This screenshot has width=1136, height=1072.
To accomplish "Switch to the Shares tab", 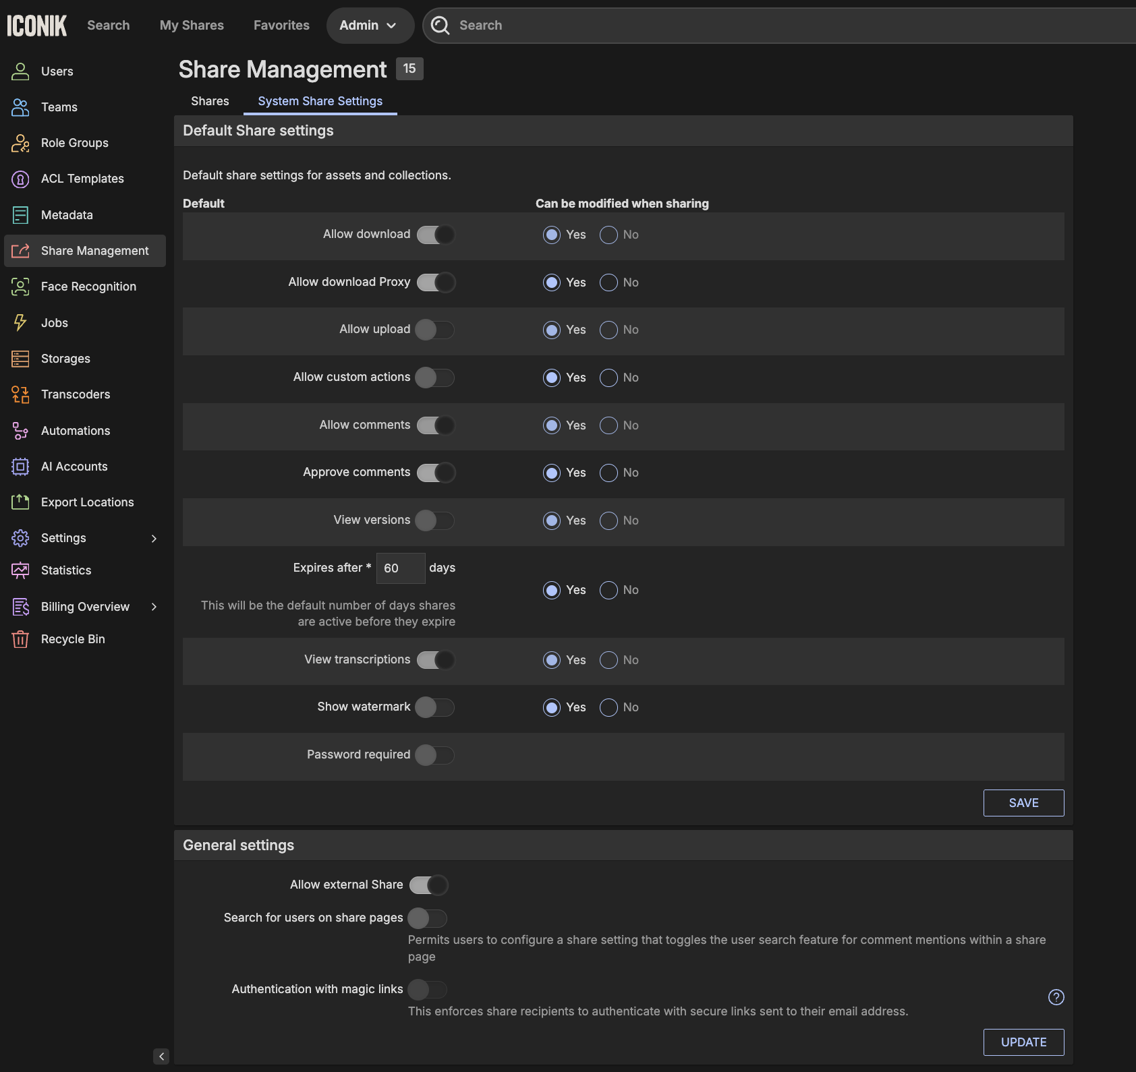I will coord(210,101).
